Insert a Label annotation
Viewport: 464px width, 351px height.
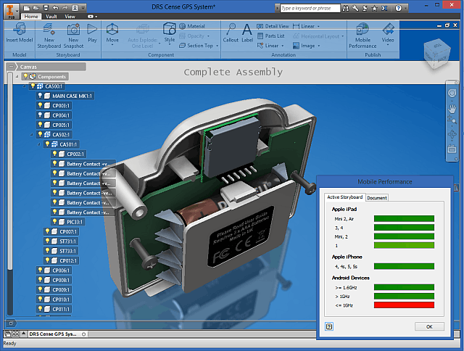point(247,33)
